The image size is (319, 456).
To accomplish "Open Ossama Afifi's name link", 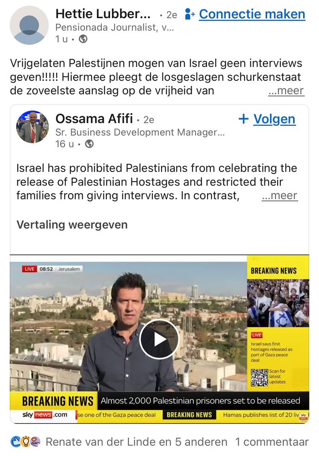I will (94, 119).
